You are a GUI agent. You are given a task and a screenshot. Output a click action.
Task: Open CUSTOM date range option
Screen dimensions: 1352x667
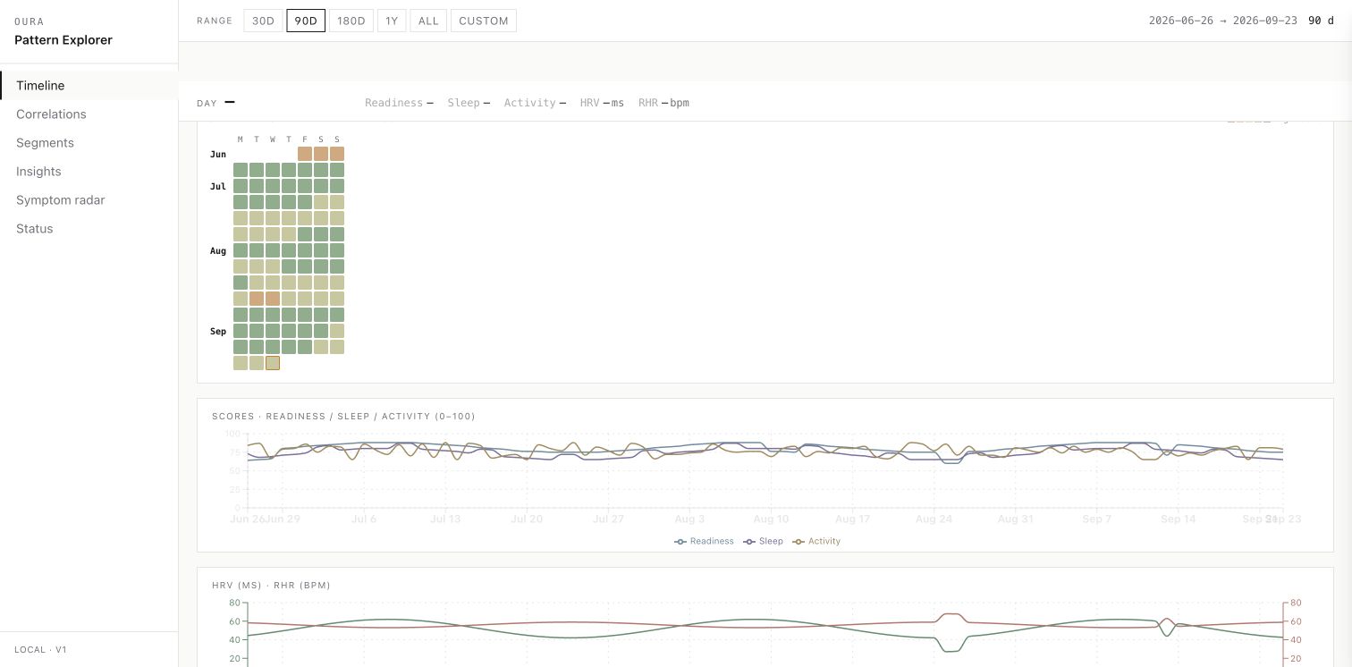coord(484,21)
